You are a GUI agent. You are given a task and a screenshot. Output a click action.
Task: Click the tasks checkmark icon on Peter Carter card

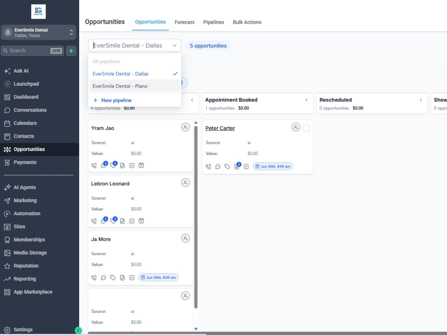point(246,167)
